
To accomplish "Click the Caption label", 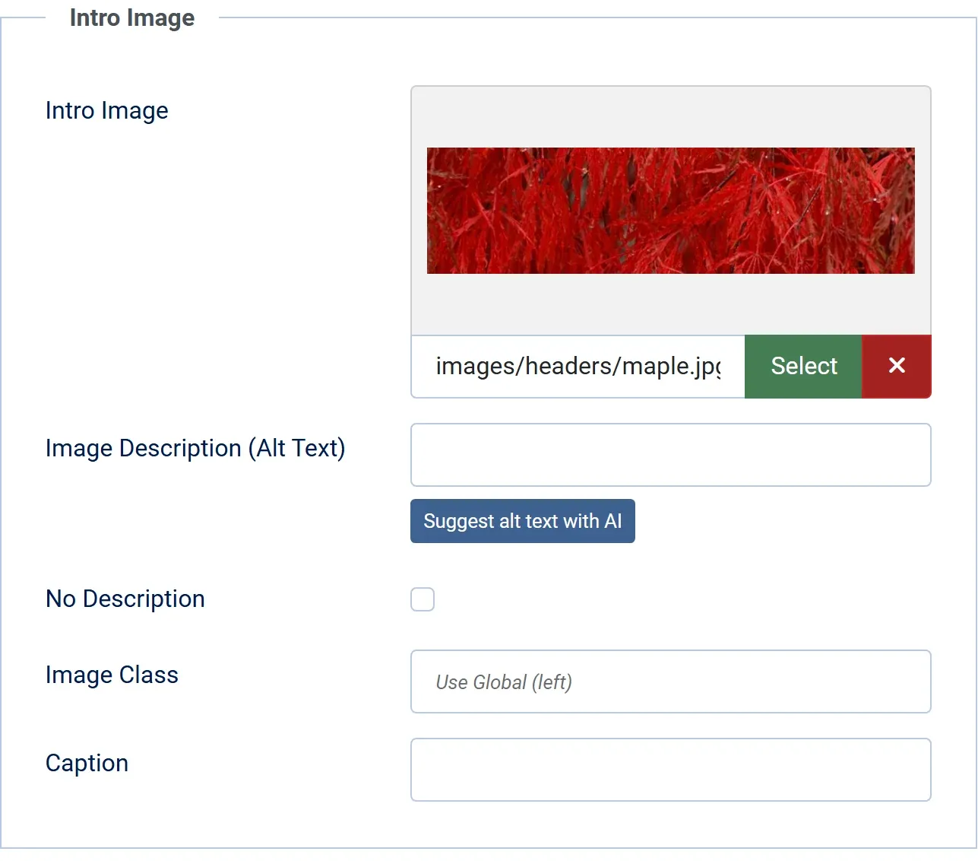I will [x=87, y=763].
